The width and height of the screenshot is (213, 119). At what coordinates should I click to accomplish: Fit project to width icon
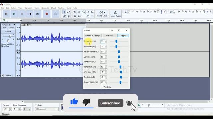pyautogui.click(x=88, y=12)
